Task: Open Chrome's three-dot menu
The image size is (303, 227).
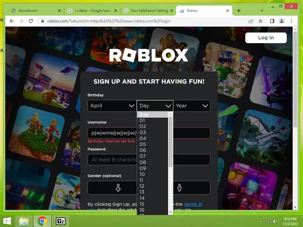Action: point(291,21)
